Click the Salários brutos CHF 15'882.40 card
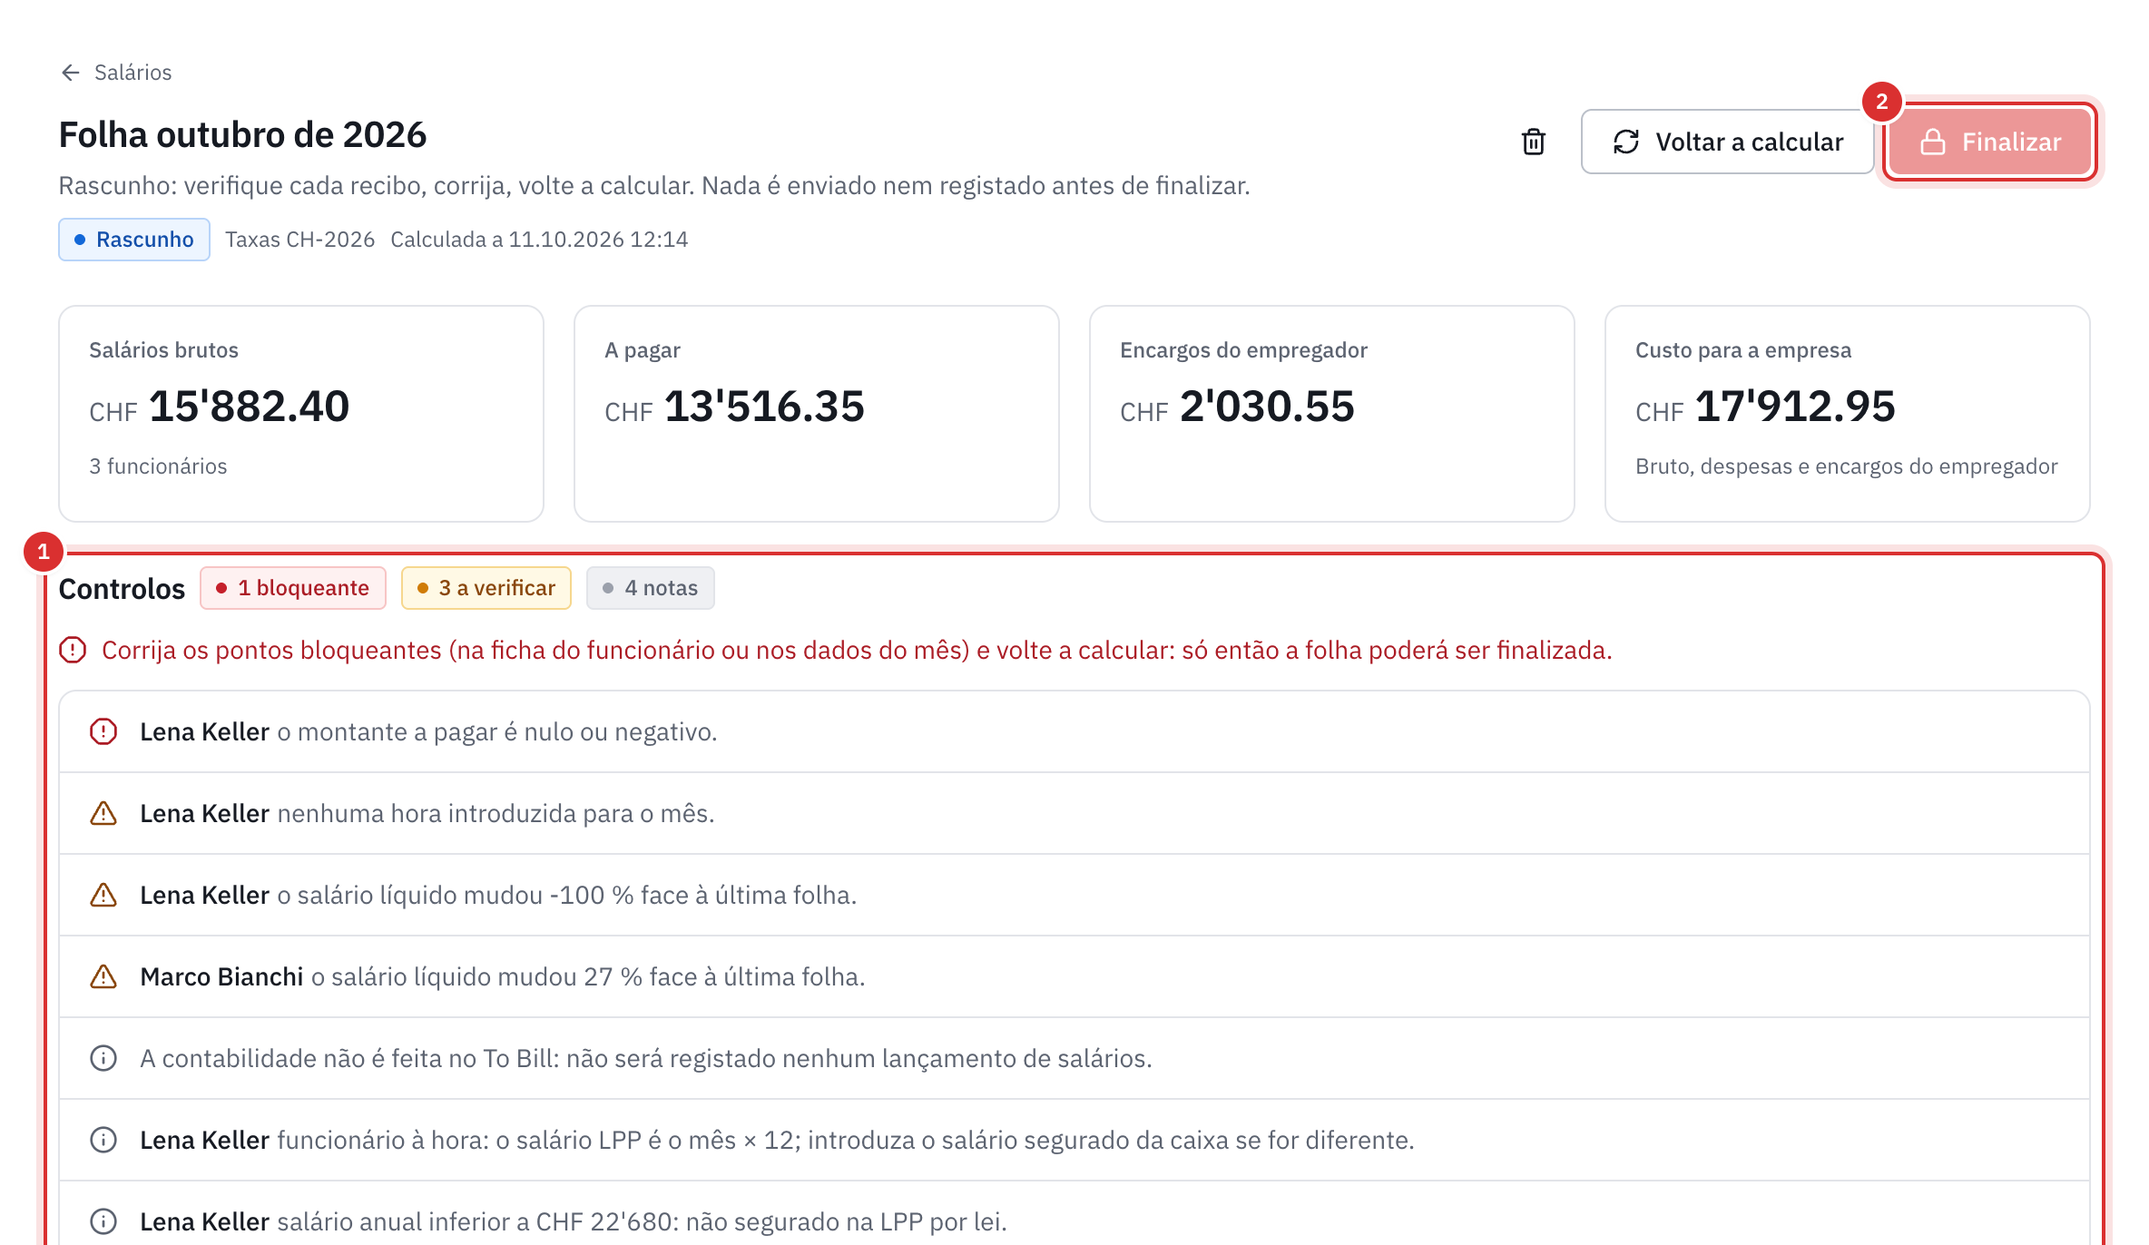 (301, 414)
